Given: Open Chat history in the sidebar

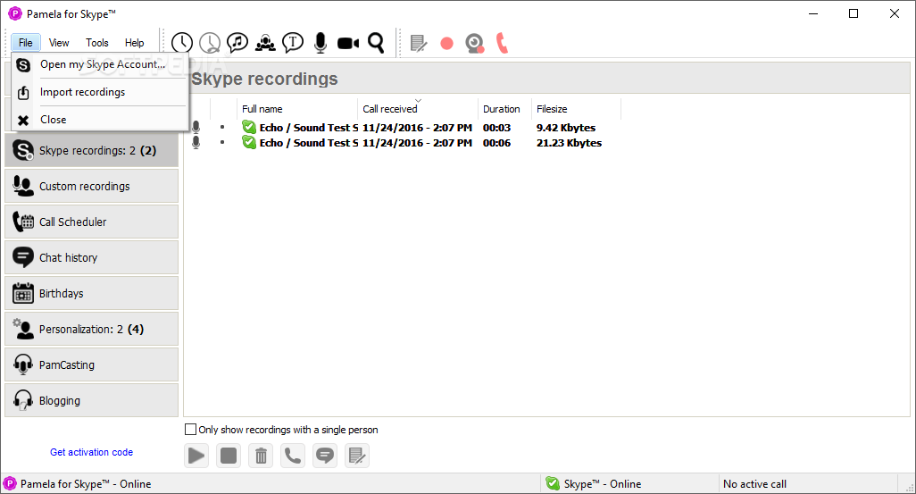Looking at the screenshot, I should point(92,257).
